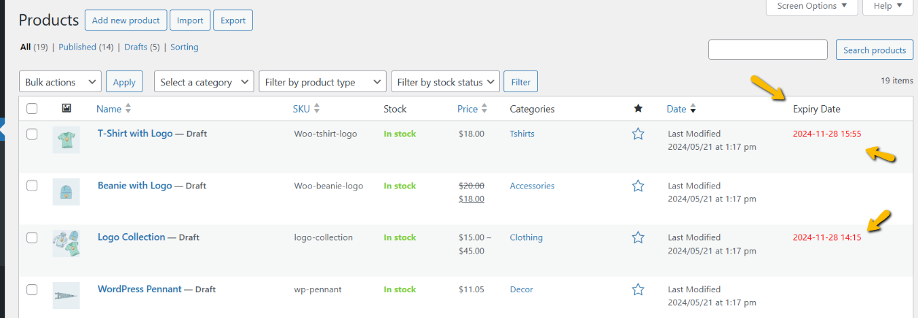The width and height of the screenshot is (918, 318).
Task: Click the logo-collection SKU cell
Action: [x=323, y=237]
